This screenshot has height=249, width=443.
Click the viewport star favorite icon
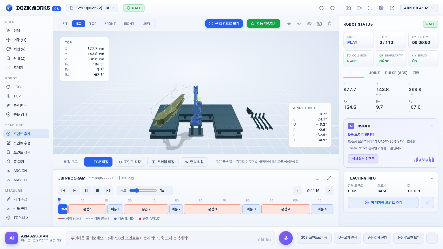pos(329,23)
